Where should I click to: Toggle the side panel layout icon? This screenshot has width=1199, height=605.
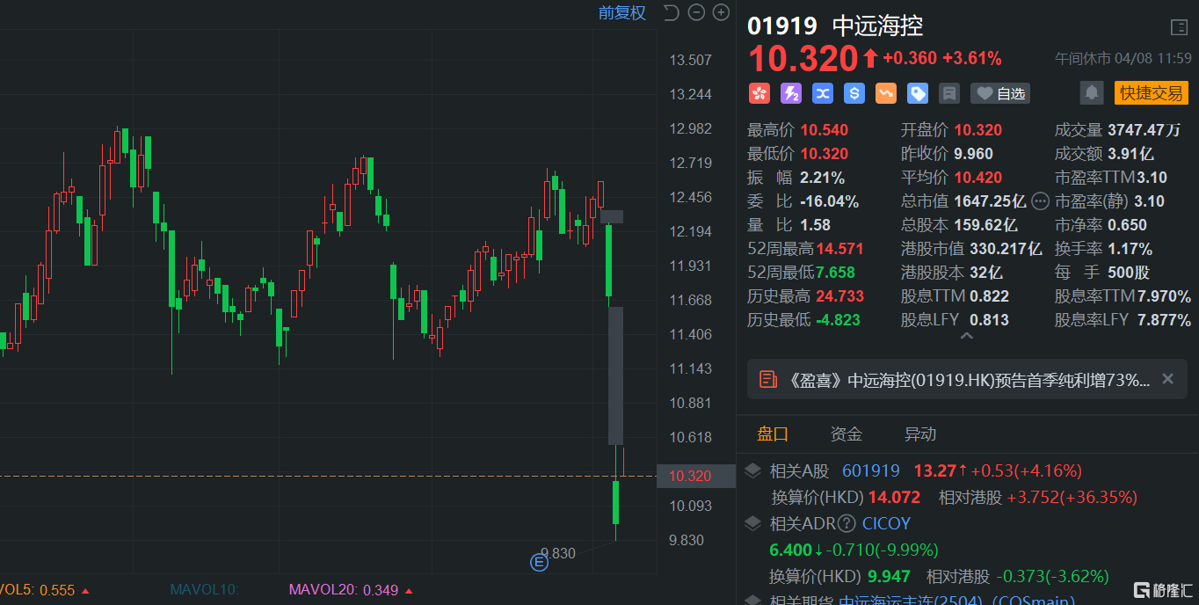point(1179,27)
